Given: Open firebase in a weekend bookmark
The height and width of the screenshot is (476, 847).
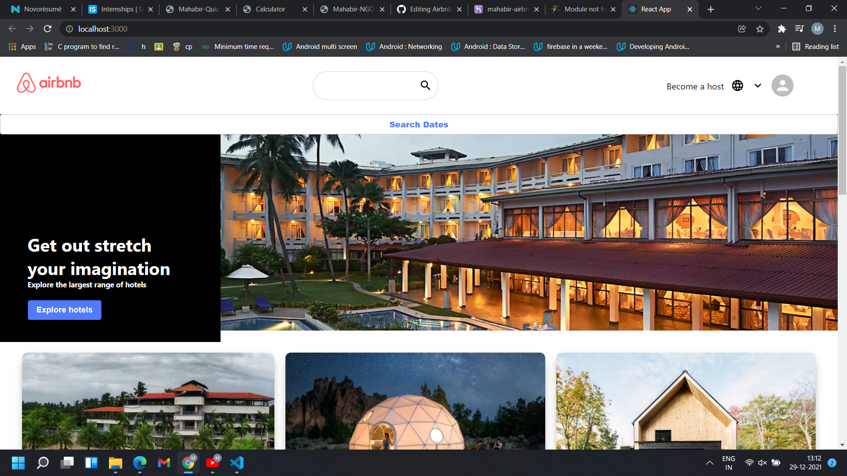Looking at the screenshot, I should click(570, 47).
